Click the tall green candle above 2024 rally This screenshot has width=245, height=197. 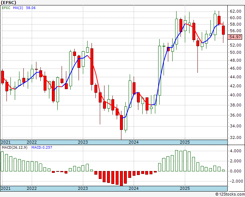[x=160, y=71]
